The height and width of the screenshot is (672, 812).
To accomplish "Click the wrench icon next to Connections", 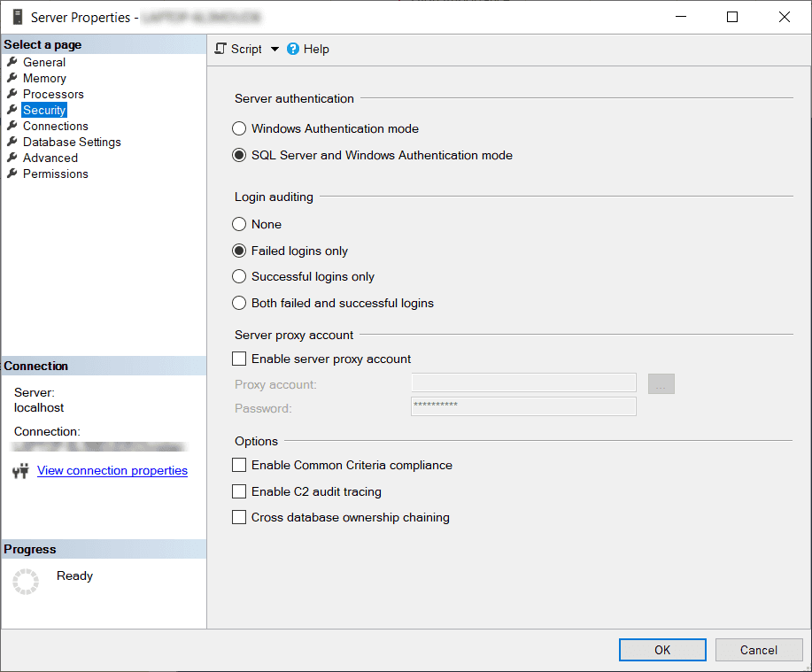I will click(12, 126).
